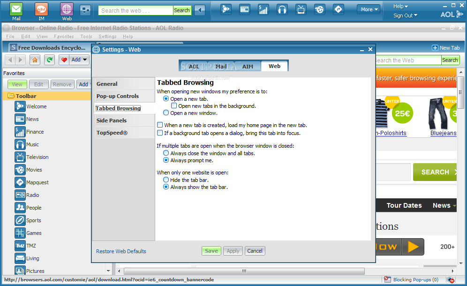The width and height of the screenshot is (467, 286).
Task: Choose 'Hide the tab bar' option
Action: point(166,180)
